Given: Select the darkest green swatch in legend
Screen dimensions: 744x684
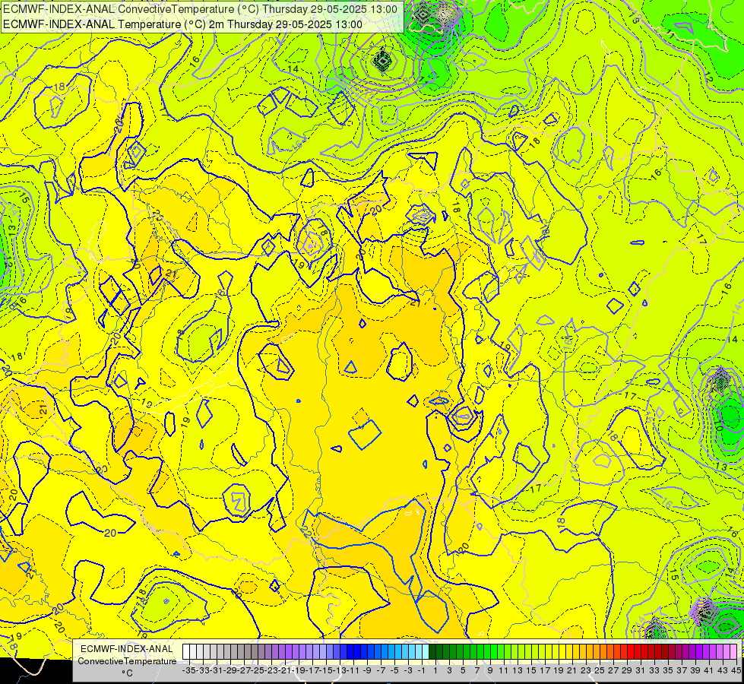Looking at the screenshot, I should tap(432, 652).
